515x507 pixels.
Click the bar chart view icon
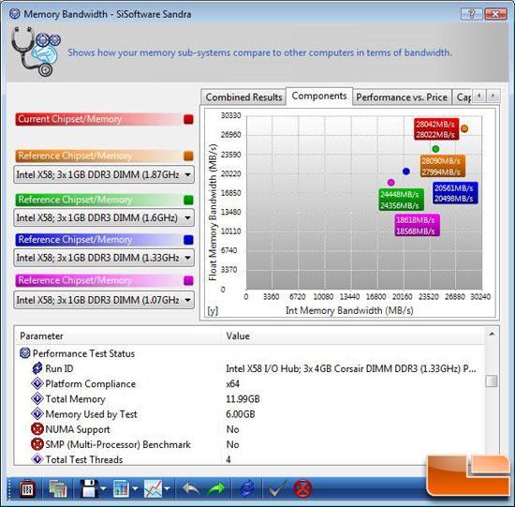121,489
